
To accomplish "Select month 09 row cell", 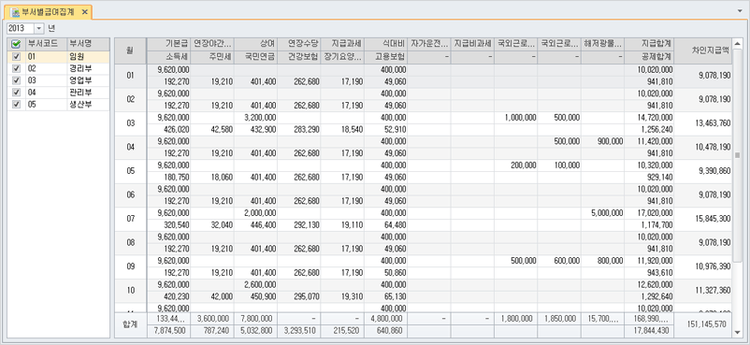I will click(130, 267).
